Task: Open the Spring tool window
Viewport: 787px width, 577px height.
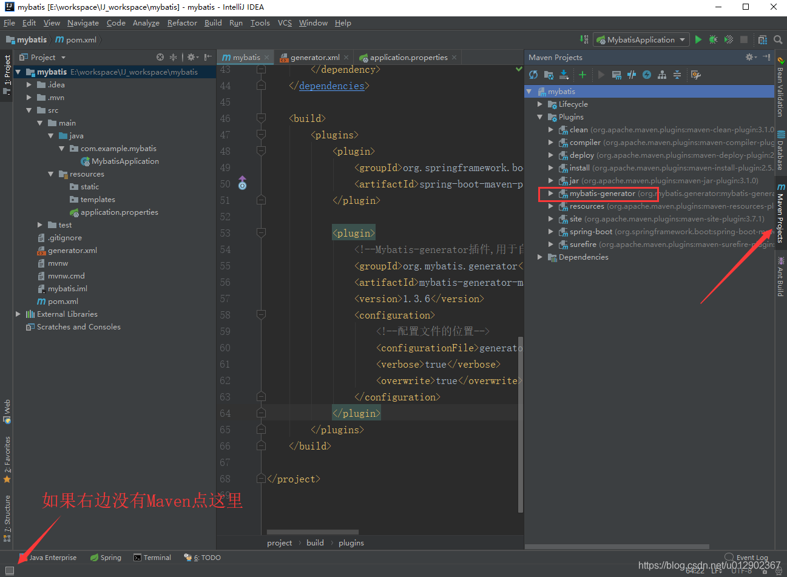Action: click(x=106, y=558)
